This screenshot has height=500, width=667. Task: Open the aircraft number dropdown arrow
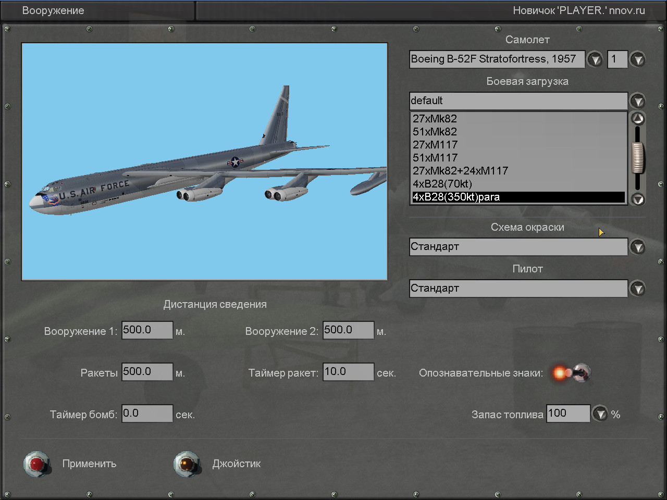click(637, 59)
